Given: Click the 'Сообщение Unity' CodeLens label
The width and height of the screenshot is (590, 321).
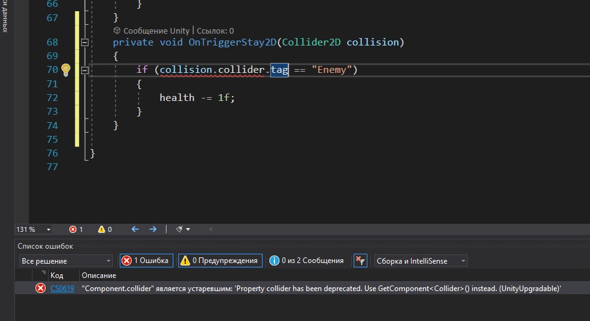Looking at the screenshot, I should pos(156,31).
